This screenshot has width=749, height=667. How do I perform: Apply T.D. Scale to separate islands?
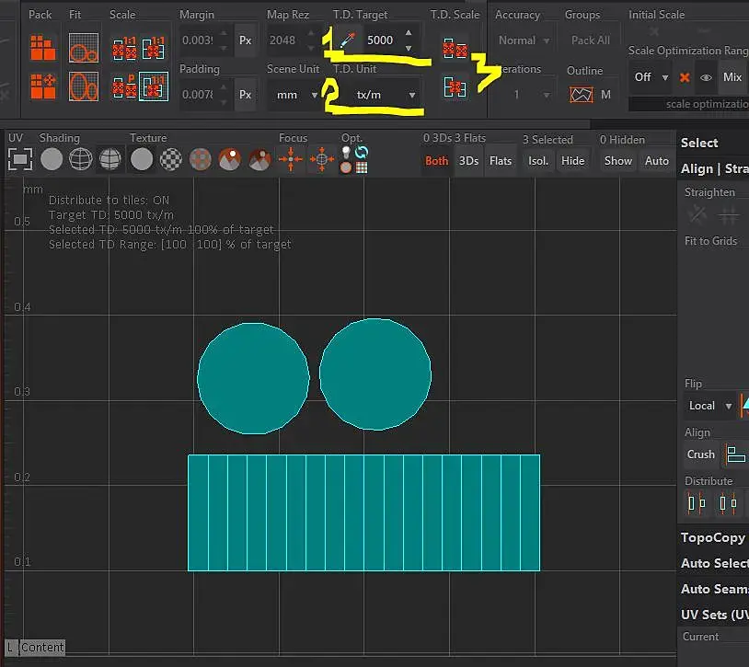455,48
